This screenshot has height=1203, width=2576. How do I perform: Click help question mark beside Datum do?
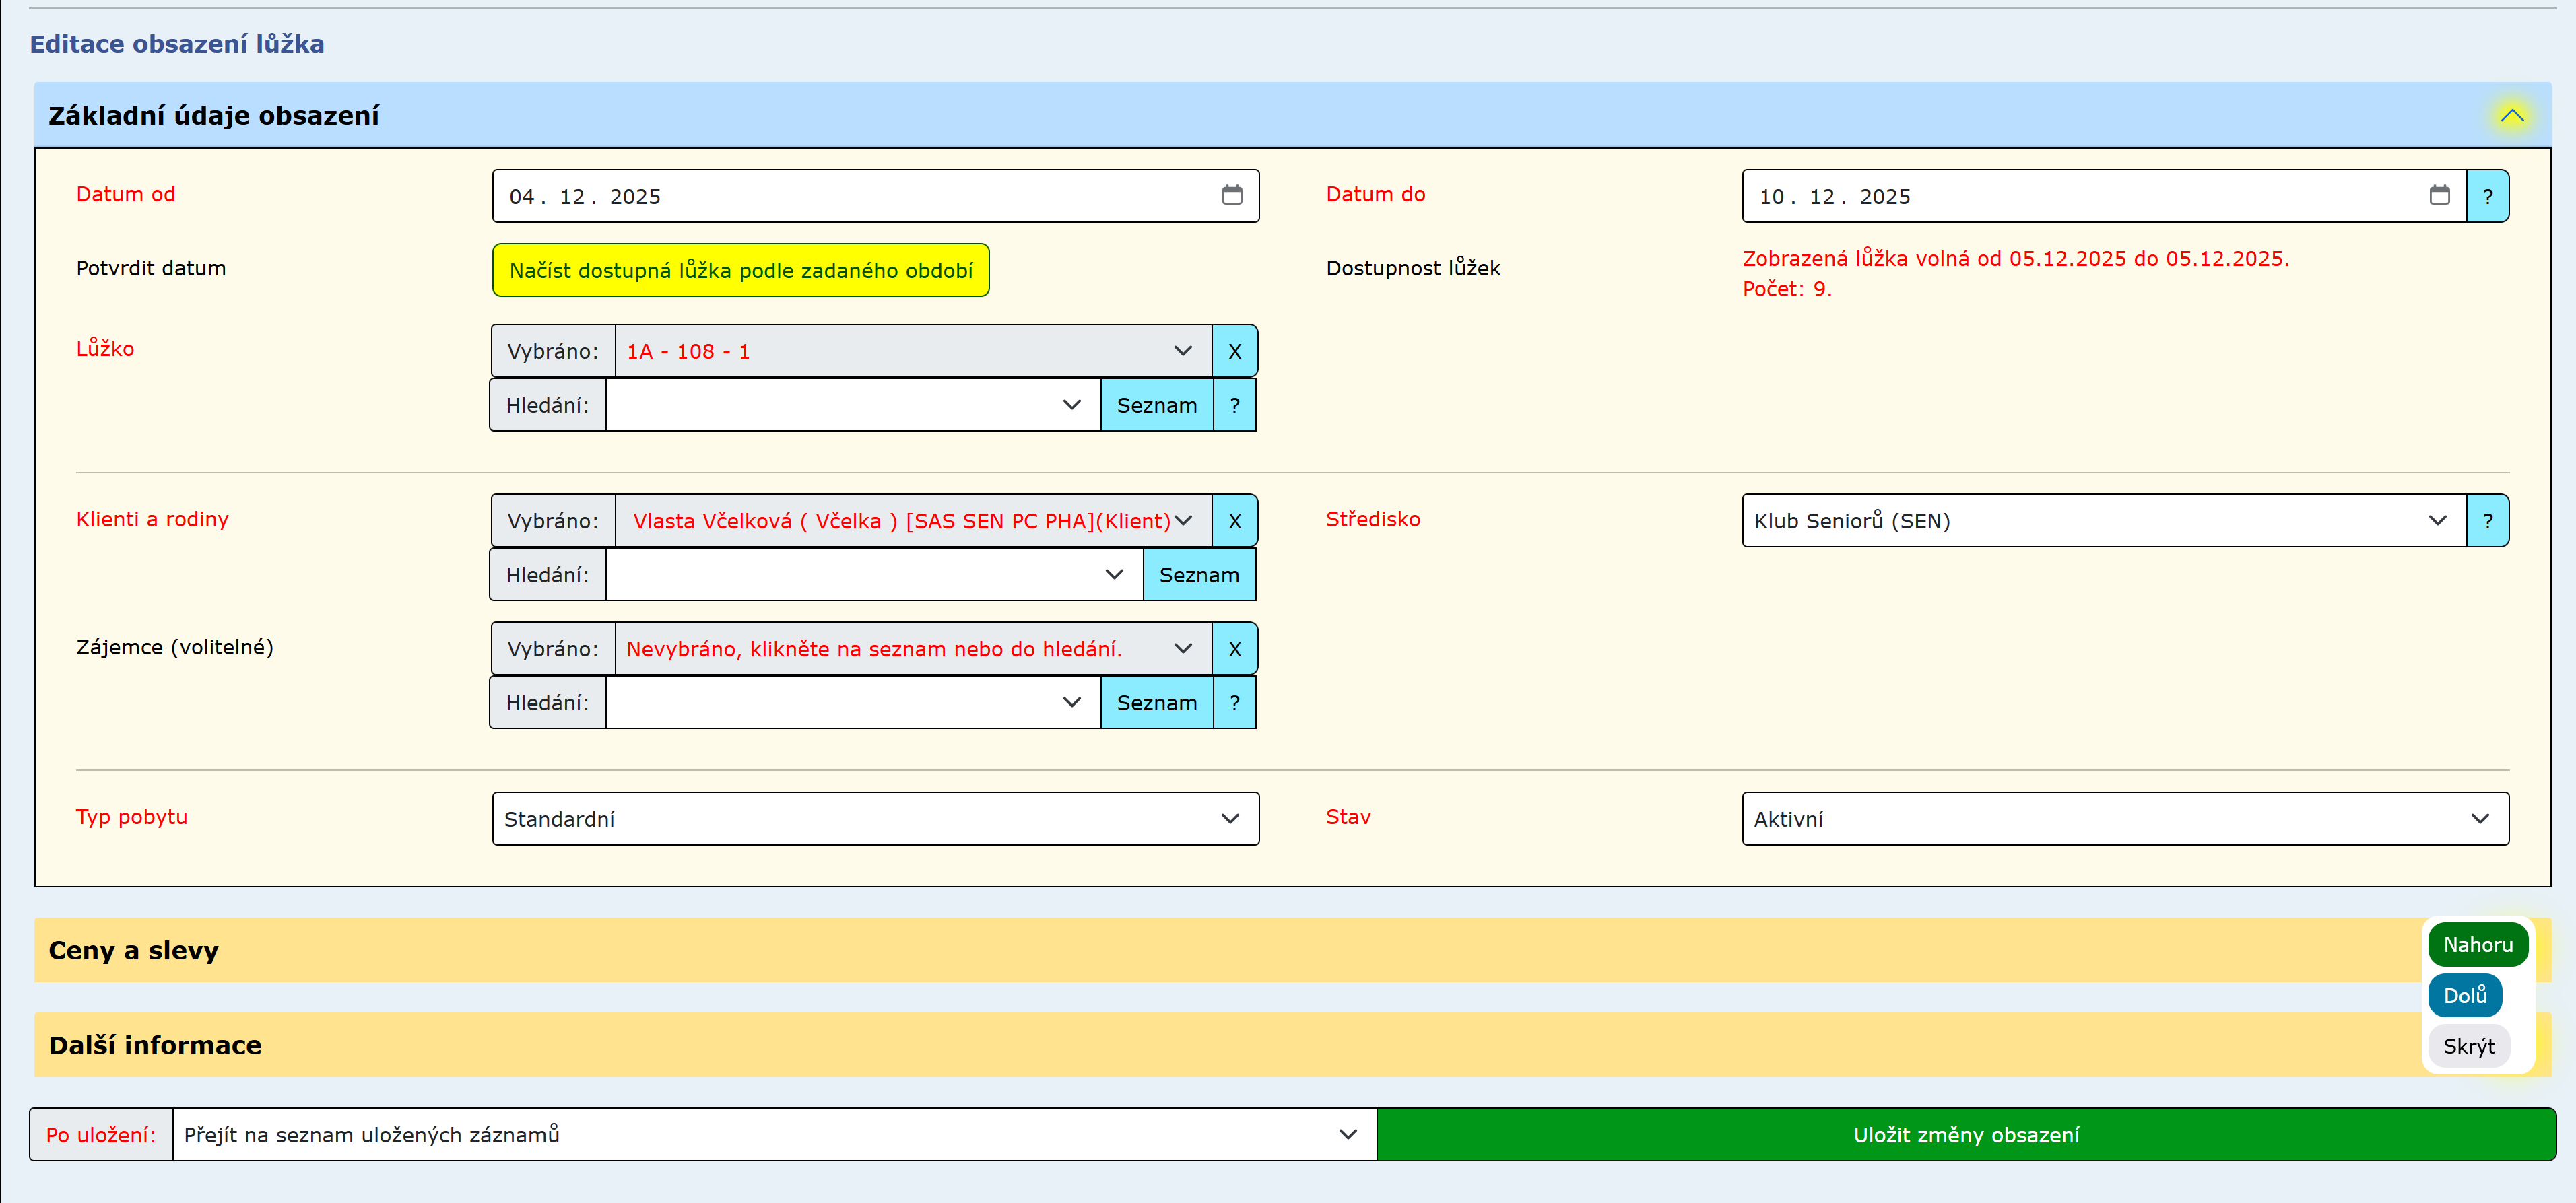[x=2487, y=196]
